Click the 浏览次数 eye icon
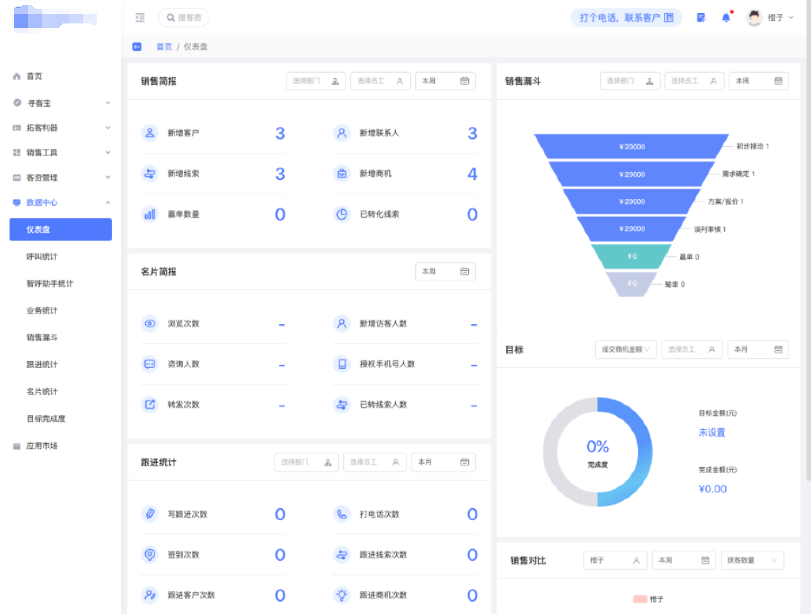The height and width of the screenshot is (614, 811). 150,324
